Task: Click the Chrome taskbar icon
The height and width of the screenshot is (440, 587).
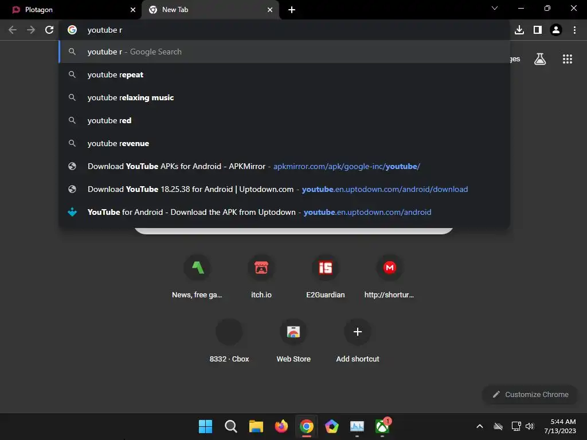Action: click(306, 426)
